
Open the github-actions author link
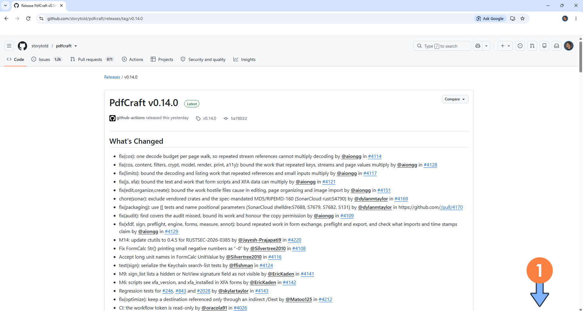(131, 118)
